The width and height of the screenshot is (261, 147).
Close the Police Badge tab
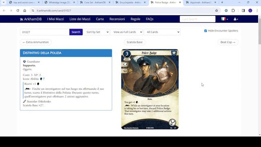coord(180,2)
